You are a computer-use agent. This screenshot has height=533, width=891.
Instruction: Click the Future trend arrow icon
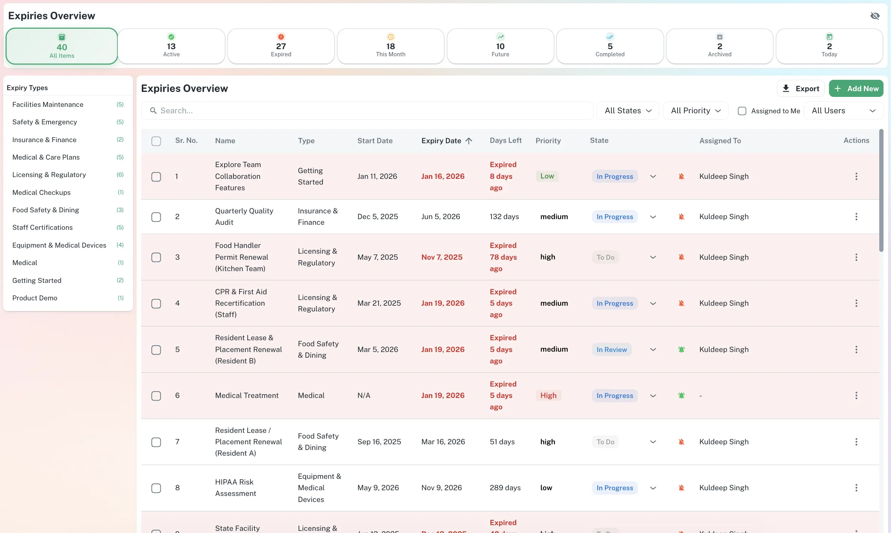click(500, 37)
